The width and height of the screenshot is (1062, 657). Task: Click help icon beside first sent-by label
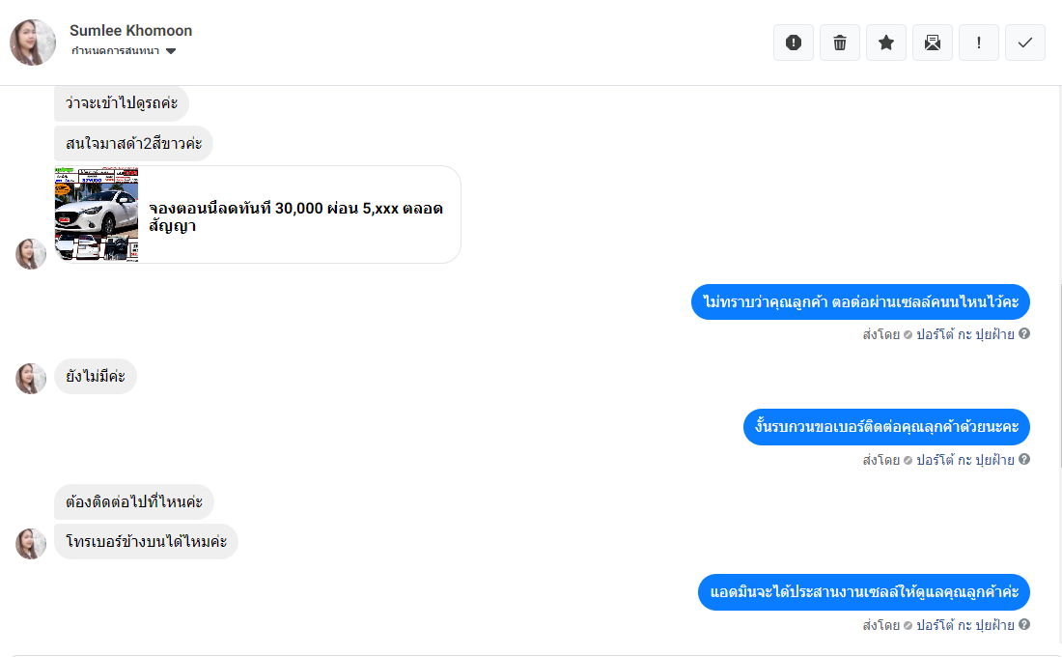click(1024, 333)
